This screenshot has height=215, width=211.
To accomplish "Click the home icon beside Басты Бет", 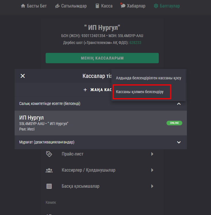I will pyautogui.click(x=23, y=6).
